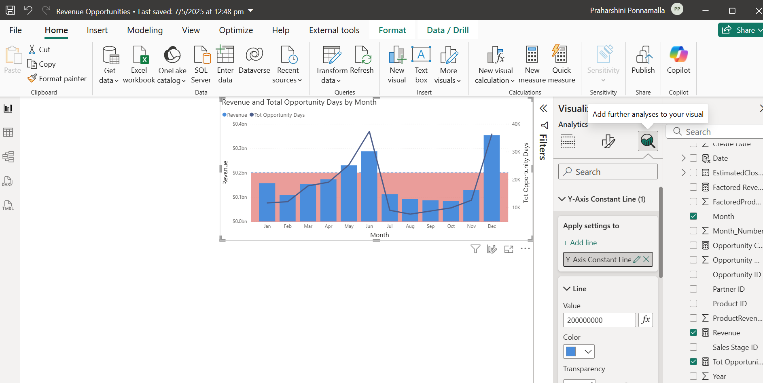This screenshot has width=763, height=383.
Task: Check the Product ID checkbox
Action: [x=693, y=303]
